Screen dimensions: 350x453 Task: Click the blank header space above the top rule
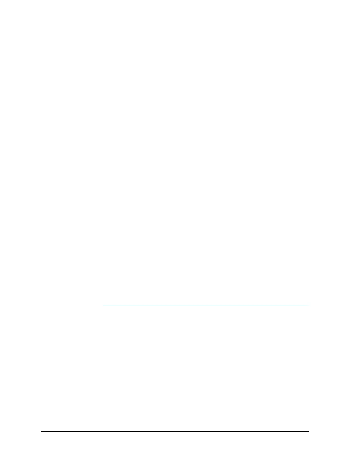175,14
